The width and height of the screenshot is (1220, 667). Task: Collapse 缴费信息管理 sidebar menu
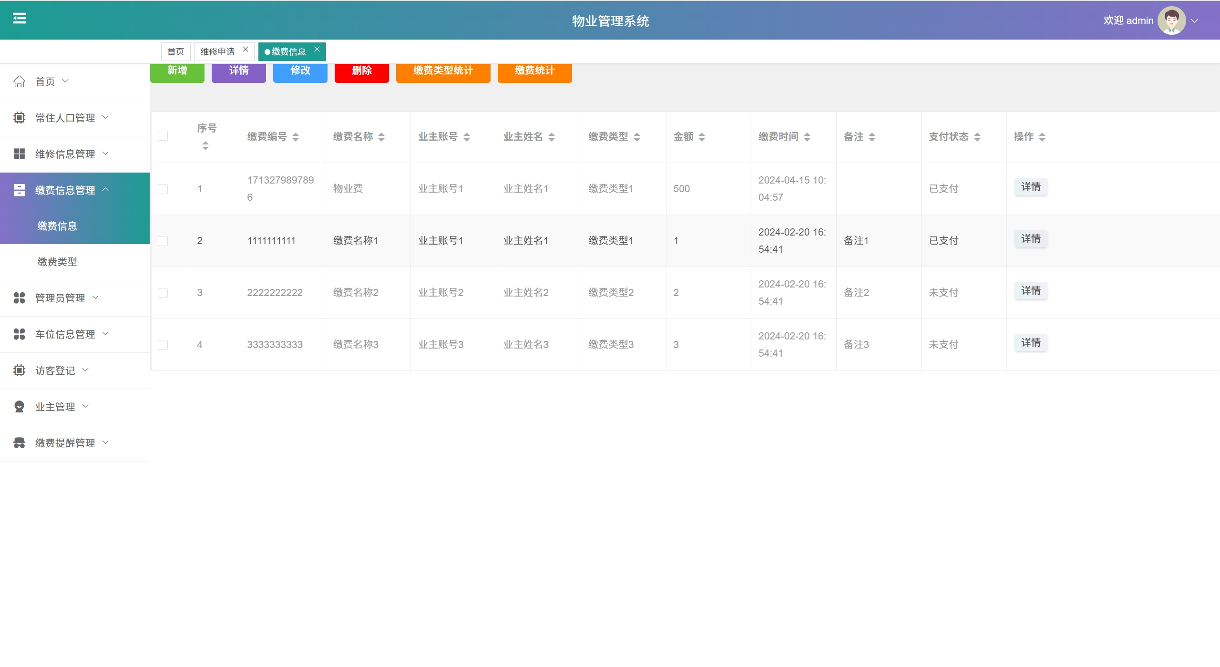75,190
